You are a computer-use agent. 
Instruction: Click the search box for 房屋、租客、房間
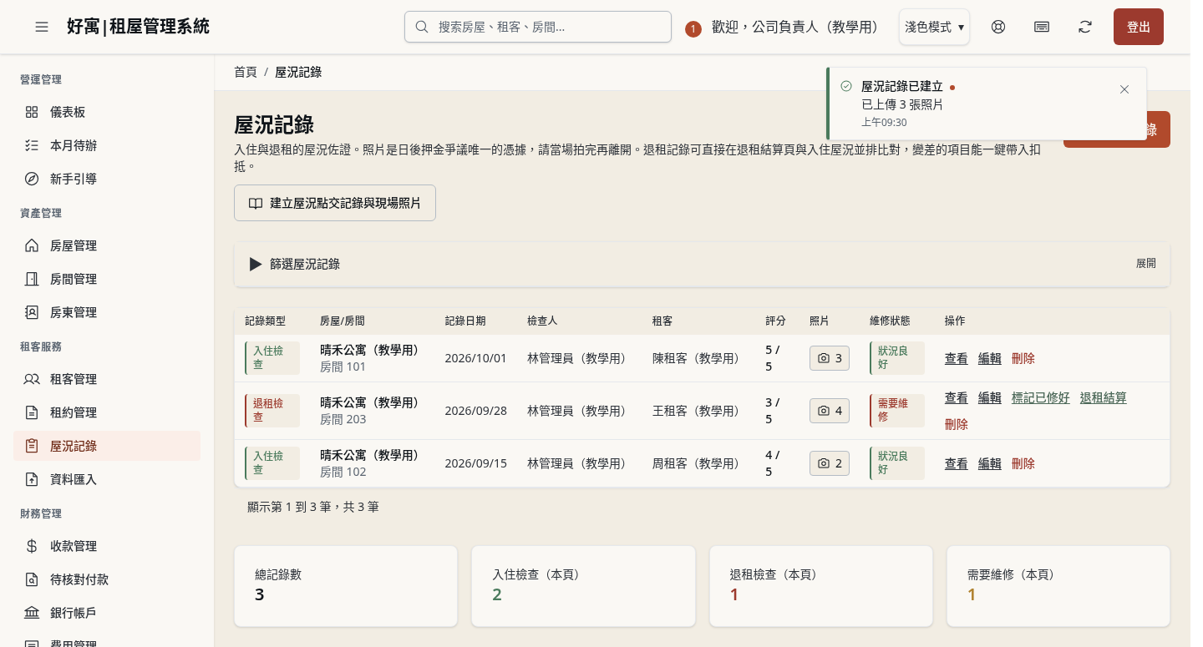pos(538,27)
